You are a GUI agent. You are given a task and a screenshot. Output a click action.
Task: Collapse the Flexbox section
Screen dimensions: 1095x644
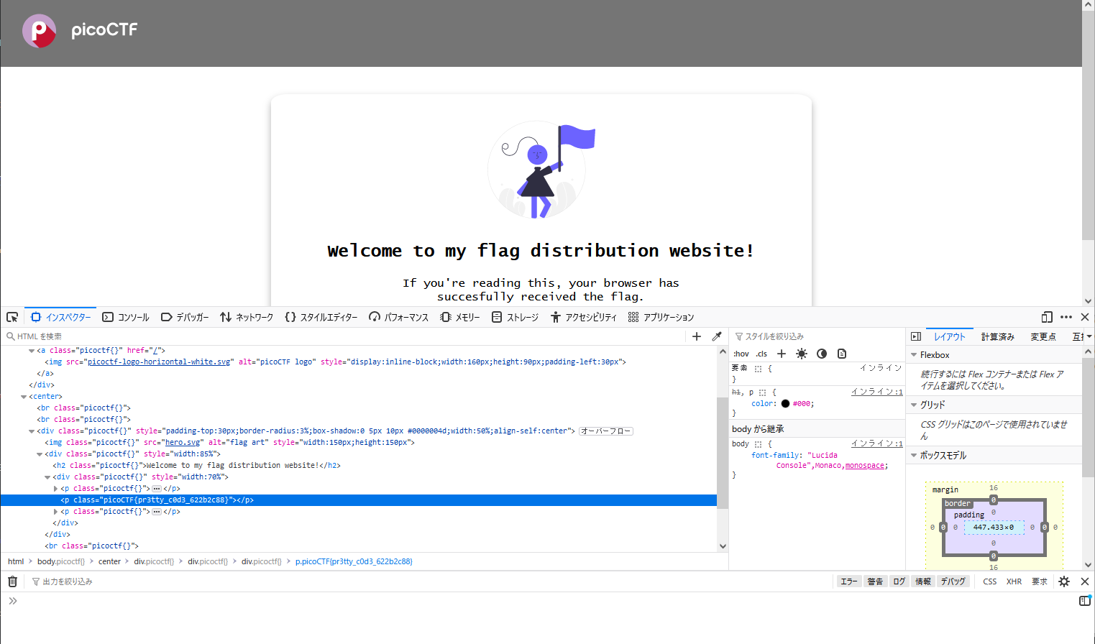click(x=914, y=355)
